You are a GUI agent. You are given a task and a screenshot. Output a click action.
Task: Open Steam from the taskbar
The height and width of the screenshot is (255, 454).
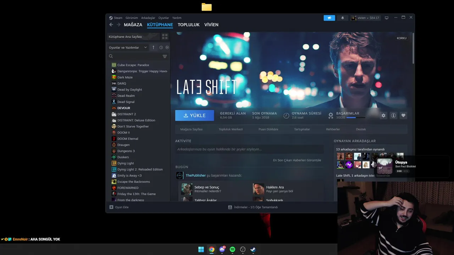[253, 249]
